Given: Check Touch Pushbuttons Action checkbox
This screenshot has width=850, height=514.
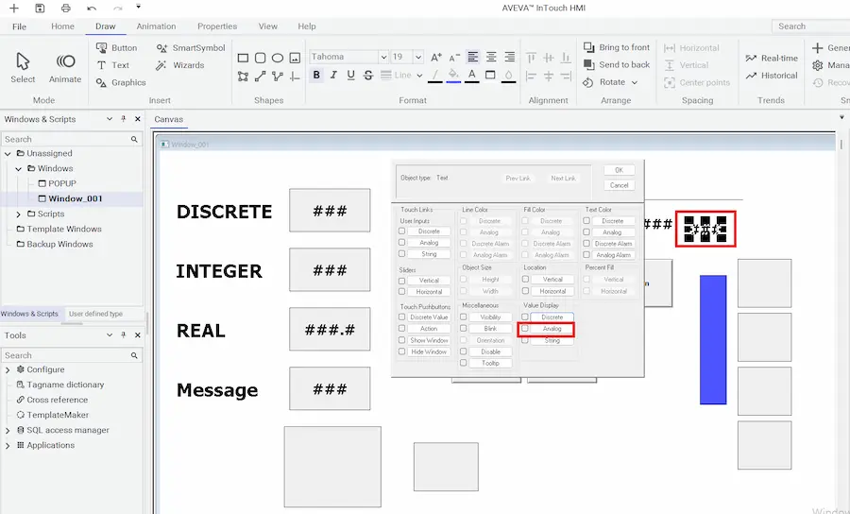Looking at the screenshot, I should coord(401,329).
